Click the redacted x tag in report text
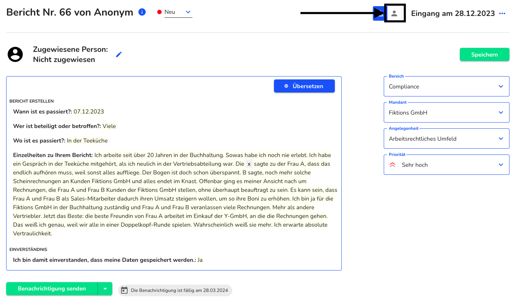The height and width of the screenshot is (297, 520). (x=249, y=164)
